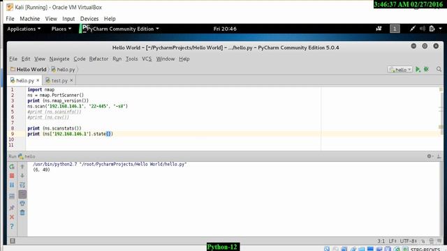
Task: Click the line 8 print scanstats code
Action: click(x=54, y=128)
